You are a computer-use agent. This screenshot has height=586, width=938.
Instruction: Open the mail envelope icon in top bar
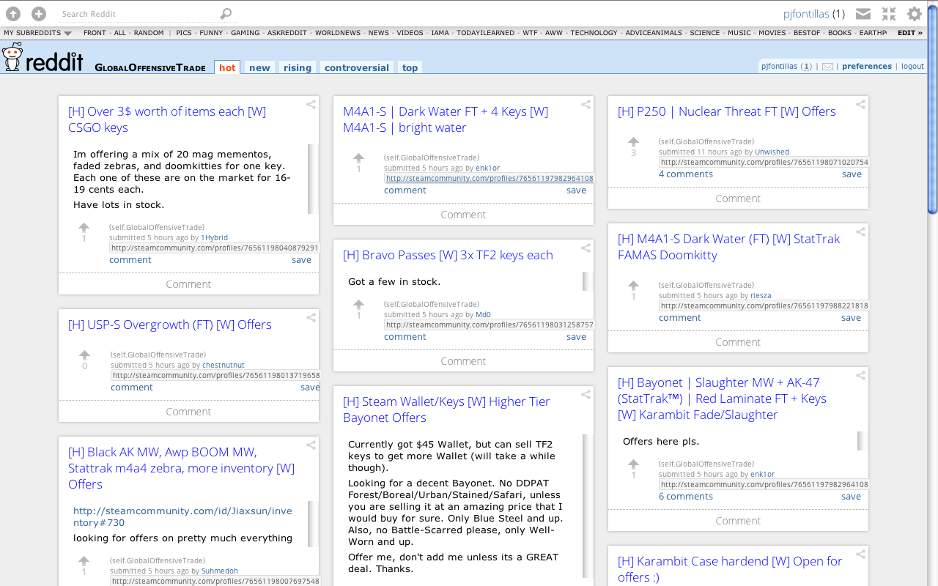click(863, 13)
